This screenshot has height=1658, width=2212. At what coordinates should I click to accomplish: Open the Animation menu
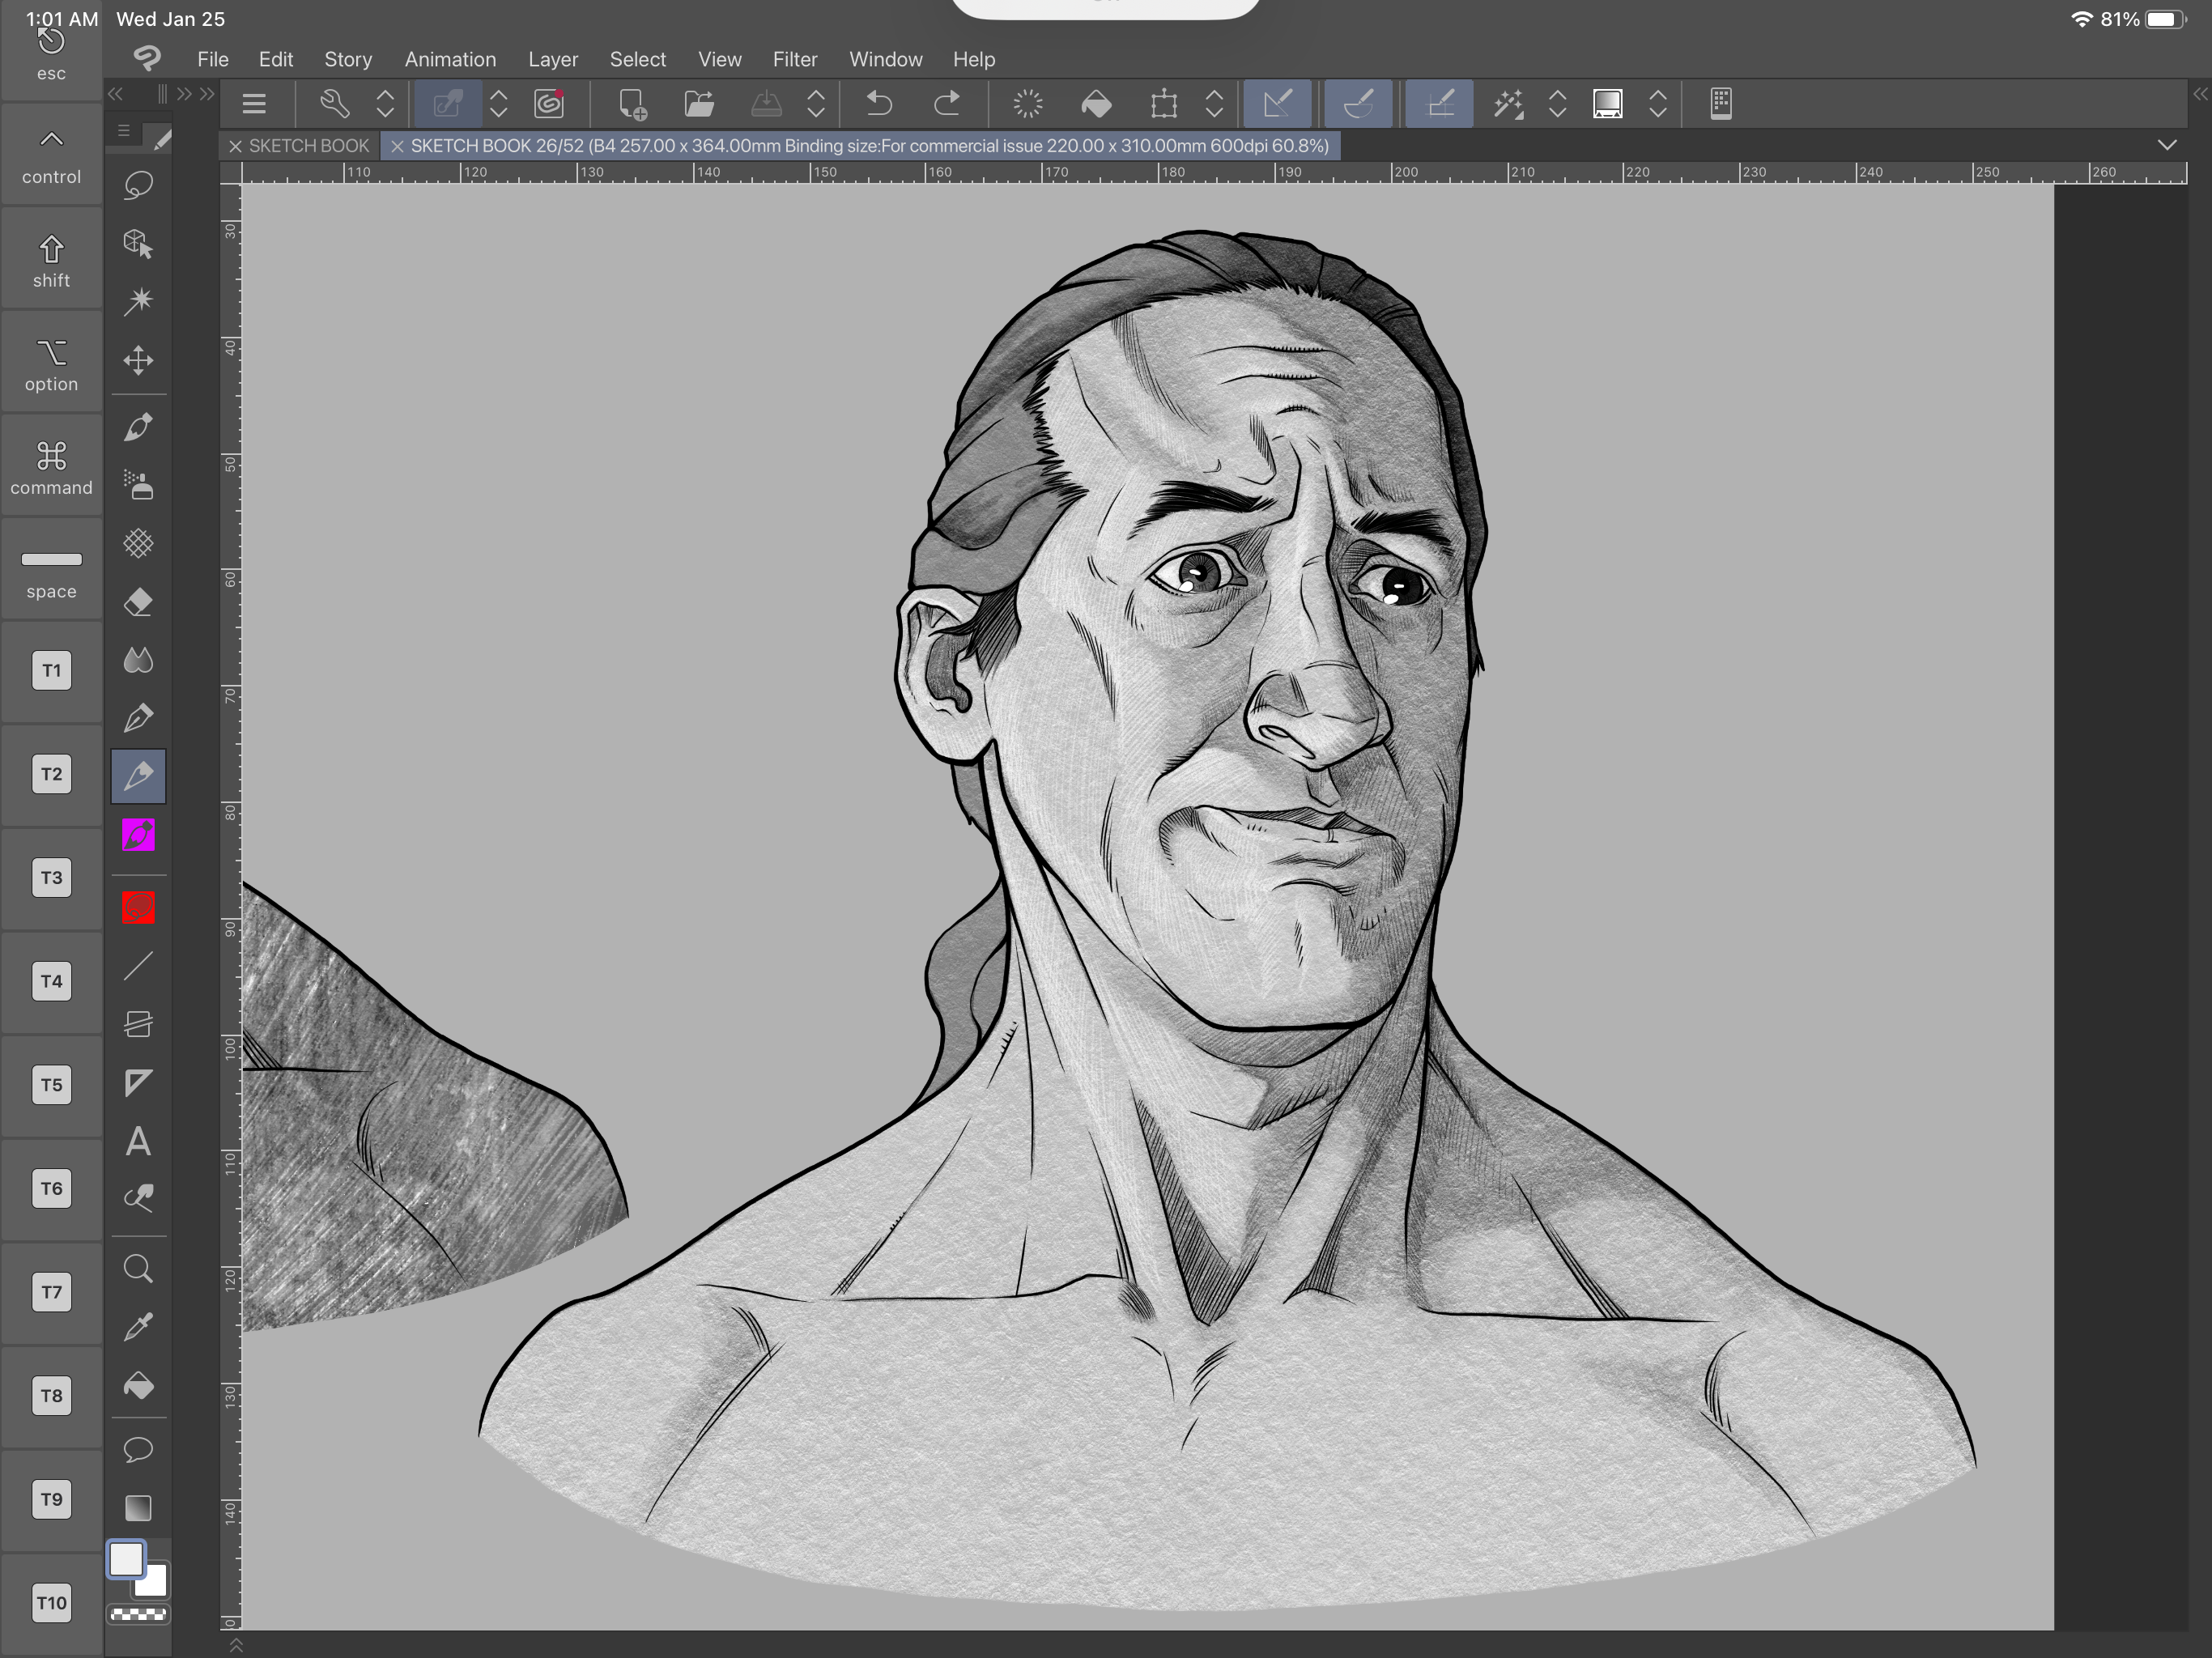450,60
